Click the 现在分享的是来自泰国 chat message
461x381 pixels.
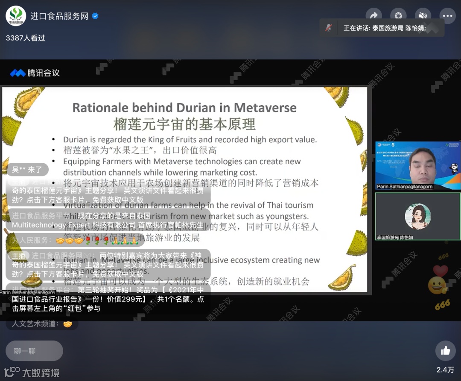(108, 220)
